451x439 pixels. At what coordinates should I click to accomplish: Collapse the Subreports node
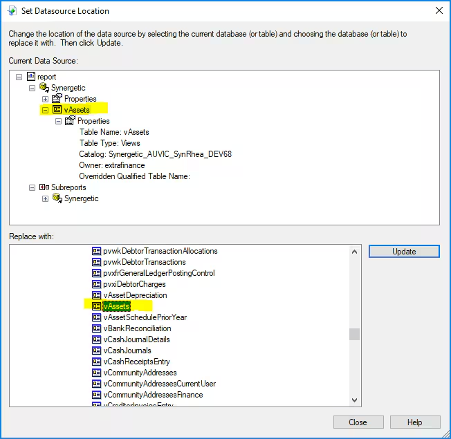tap(33, 188)
